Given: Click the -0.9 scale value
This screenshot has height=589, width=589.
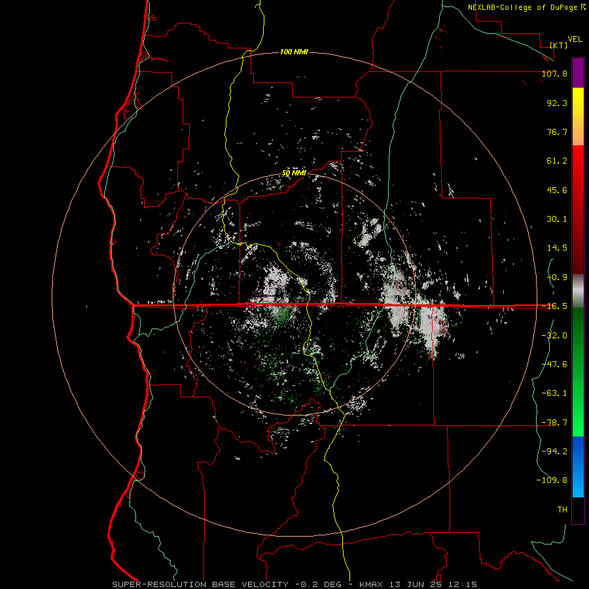Looking at the screenshot, I should tap(557, 277).
